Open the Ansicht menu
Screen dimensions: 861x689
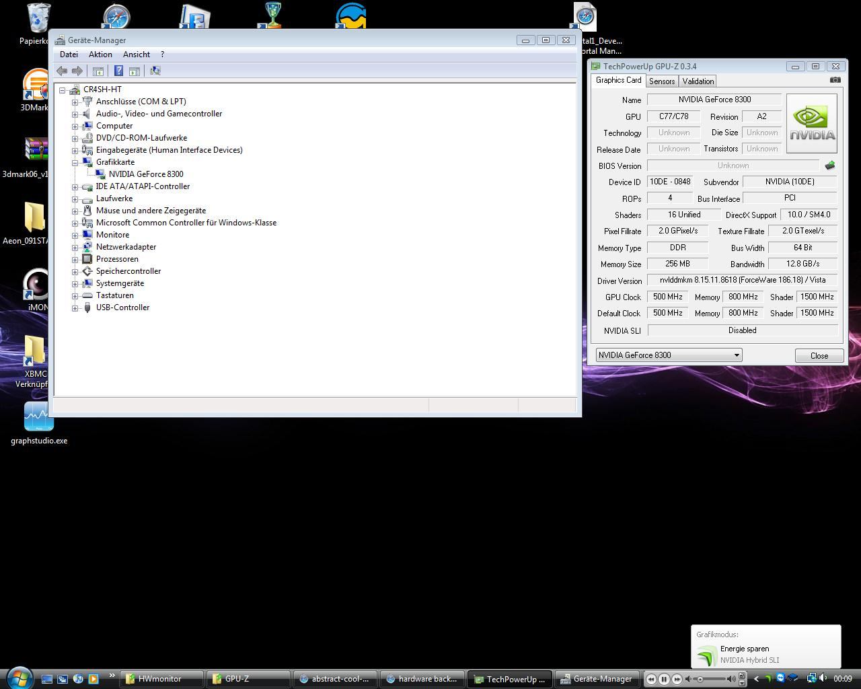pyautogui.click(x=137, y=55)
